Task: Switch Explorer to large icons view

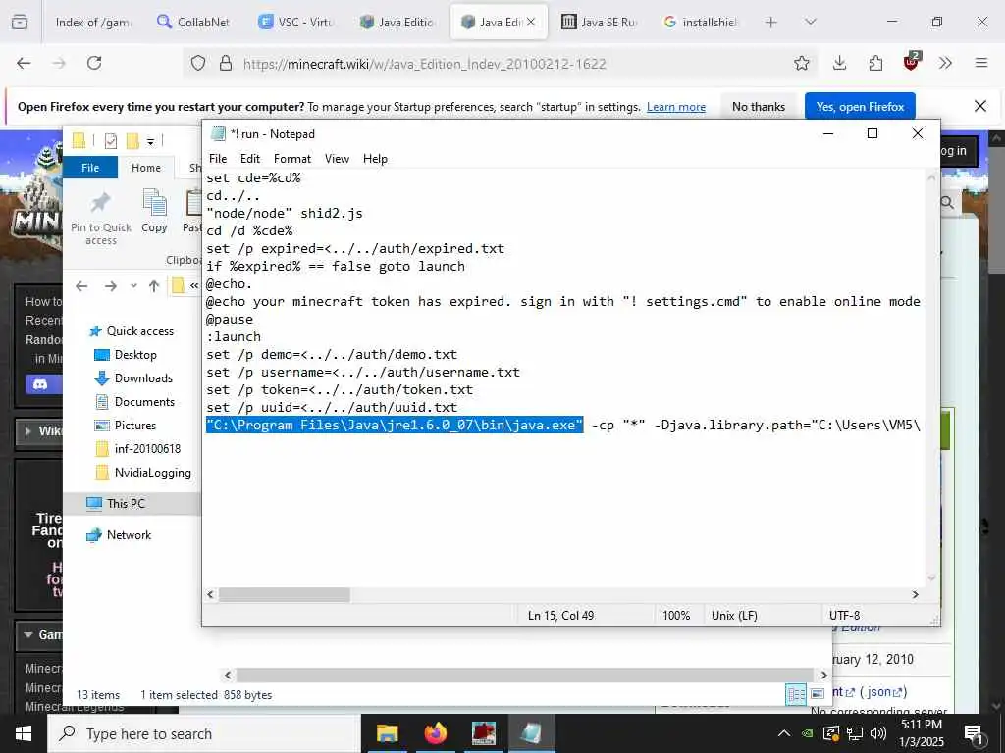Action: (818, 694)
